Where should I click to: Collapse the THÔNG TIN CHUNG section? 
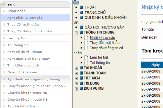click(x=76, y=33)
